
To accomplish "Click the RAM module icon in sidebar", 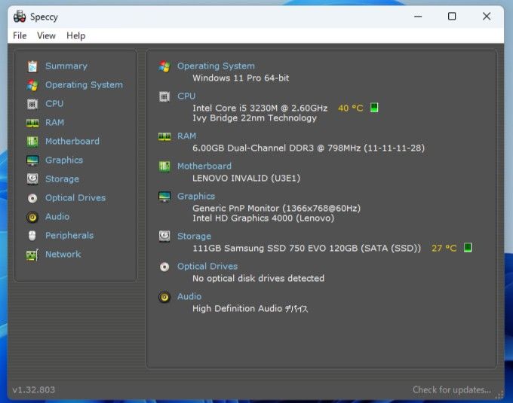I will [x=32, y=123].
